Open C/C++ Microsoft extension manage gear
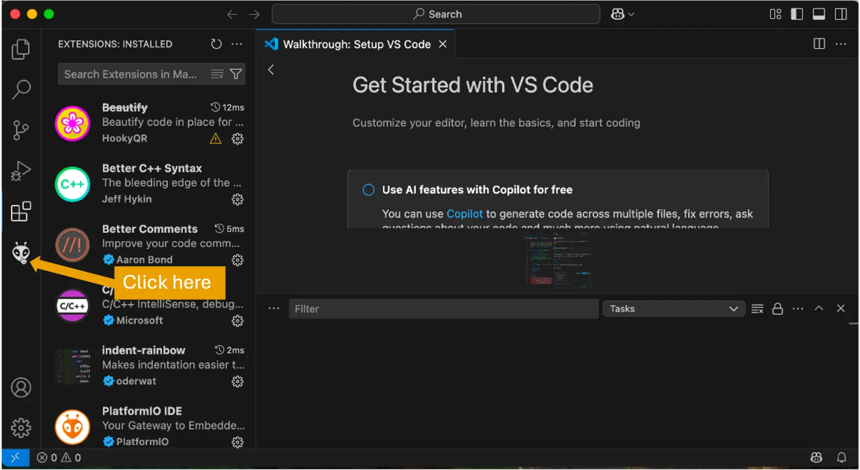The width and height of the screenshot is (860, 470). click(x=238, y=321)
